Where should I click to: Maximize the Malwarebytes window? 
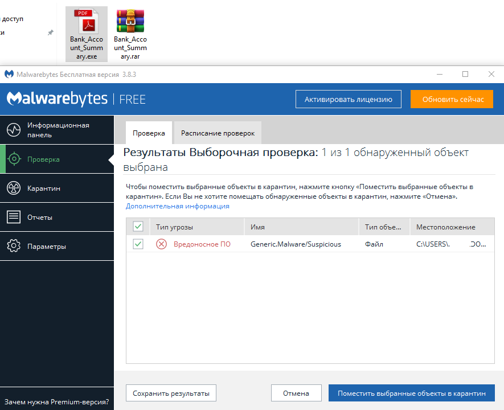click(x=465, y=74)
